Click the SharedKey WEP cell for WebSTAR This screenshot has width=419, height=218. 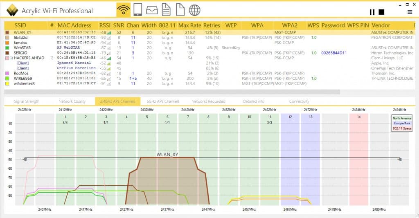pyautogui.click(x=231, y=47)
